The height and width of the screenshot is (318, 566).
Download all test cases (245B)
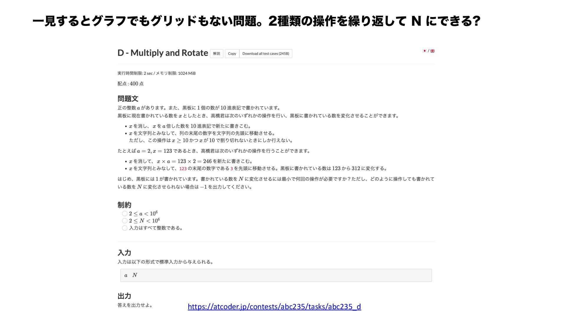tap(266, 54)
